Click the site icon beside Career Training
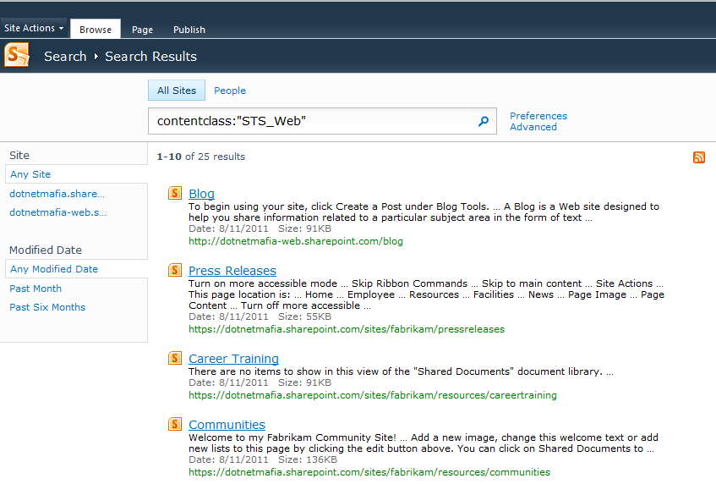 [175, 358]
